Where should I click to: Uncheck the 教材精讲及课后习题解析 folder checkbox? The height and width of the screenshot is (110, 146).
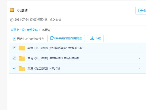pos(14,58)
